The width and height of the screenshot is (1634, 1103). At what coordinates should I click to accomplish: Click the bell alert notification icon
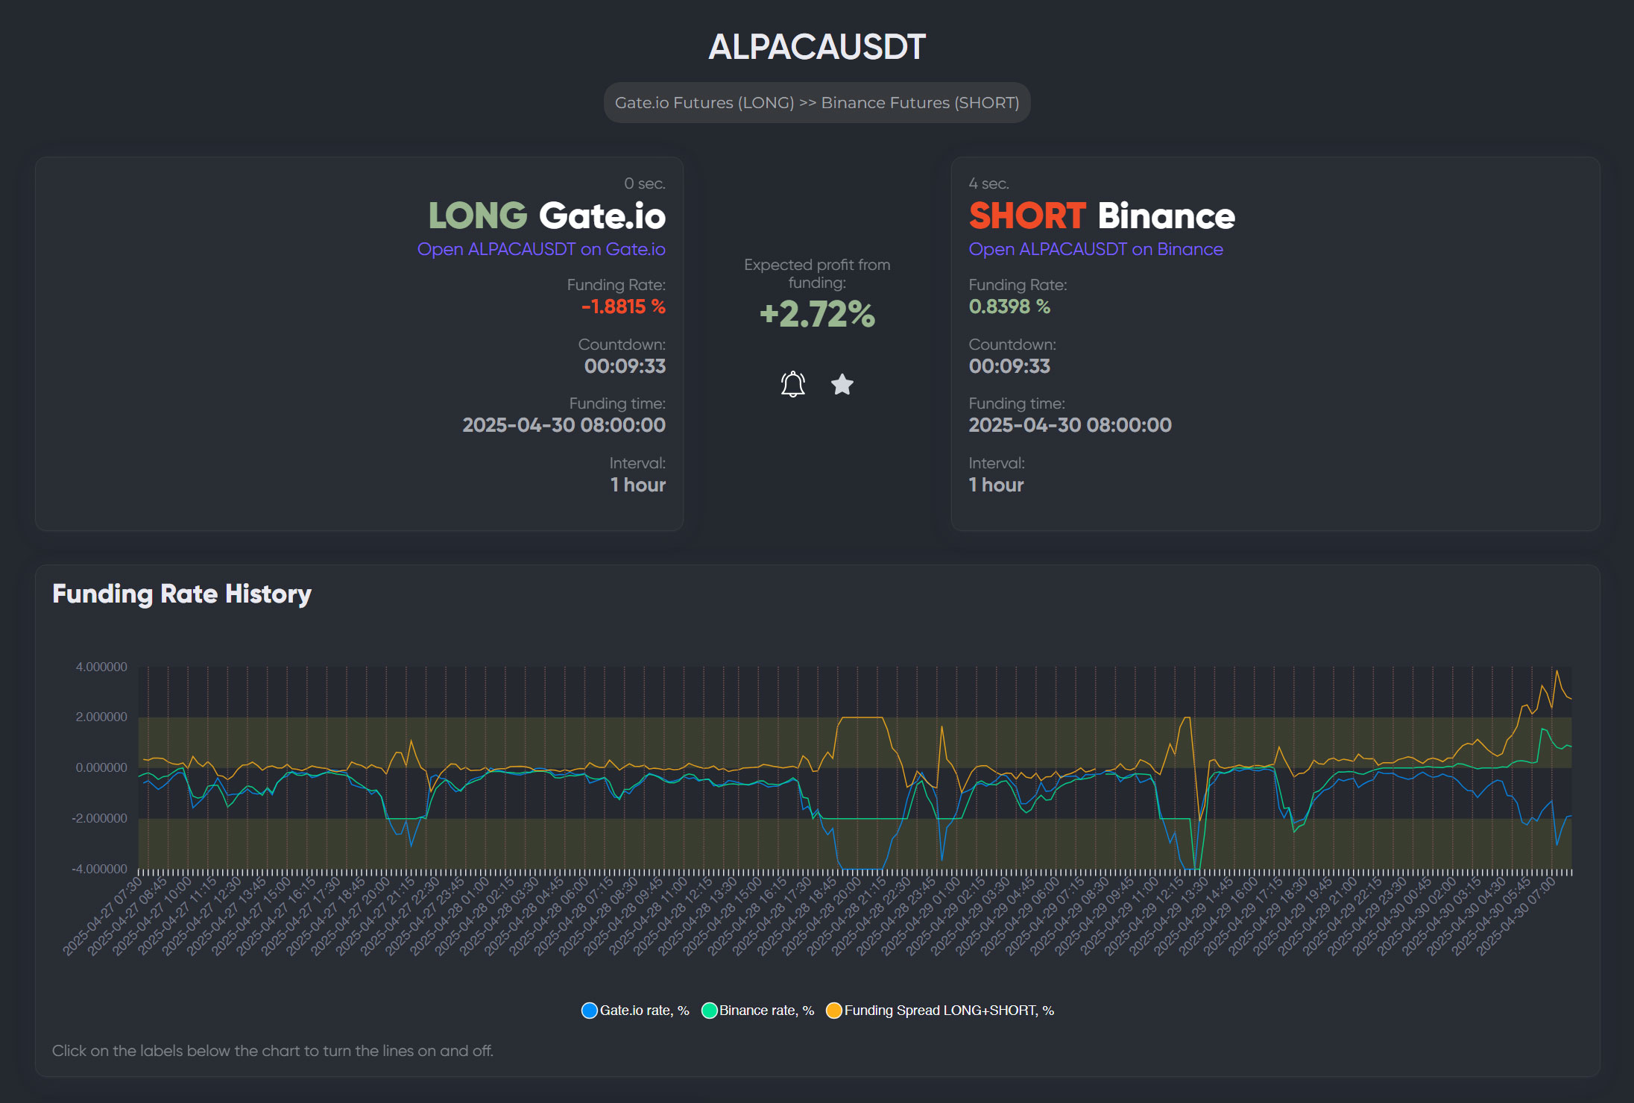(x=792, y=384)
